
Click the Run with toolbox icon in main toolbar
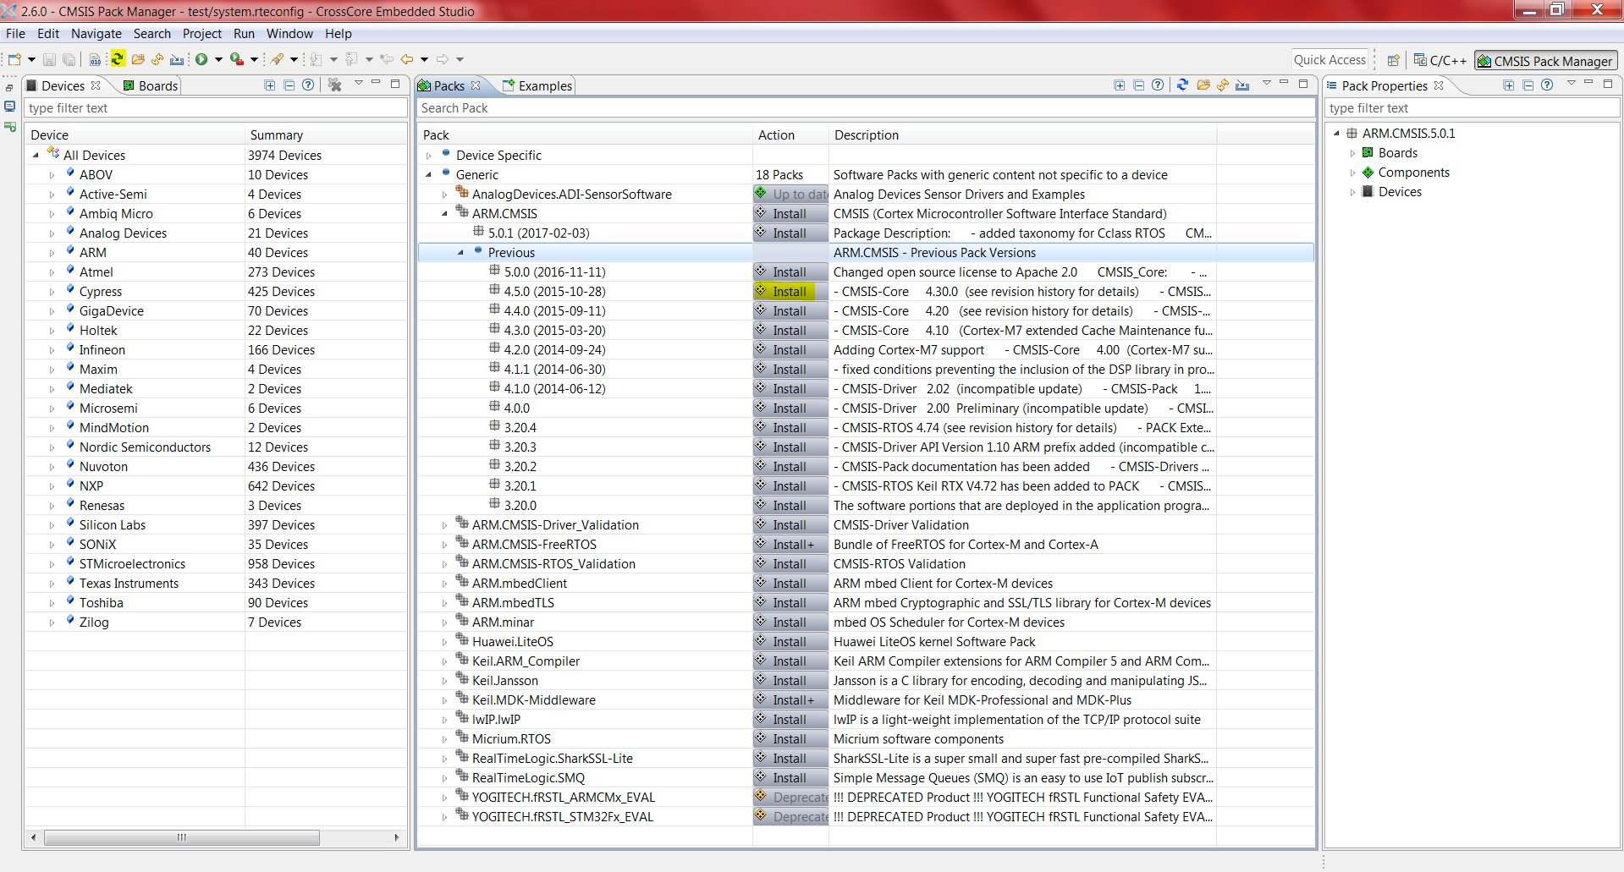click(x=237, y=59)
